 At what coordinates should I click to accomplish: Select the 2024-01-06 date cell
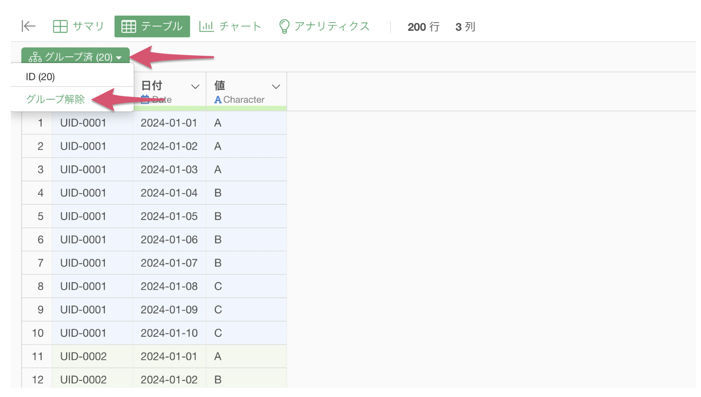[x=169, y=240]
